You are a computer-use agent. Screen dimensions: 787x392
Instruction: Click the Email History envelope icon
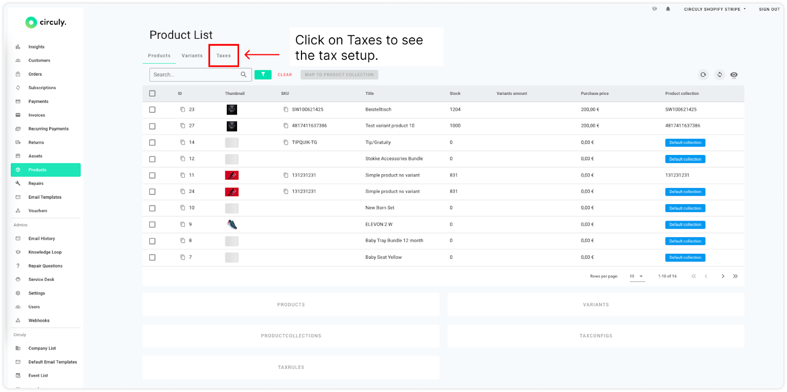pos(18,239)
